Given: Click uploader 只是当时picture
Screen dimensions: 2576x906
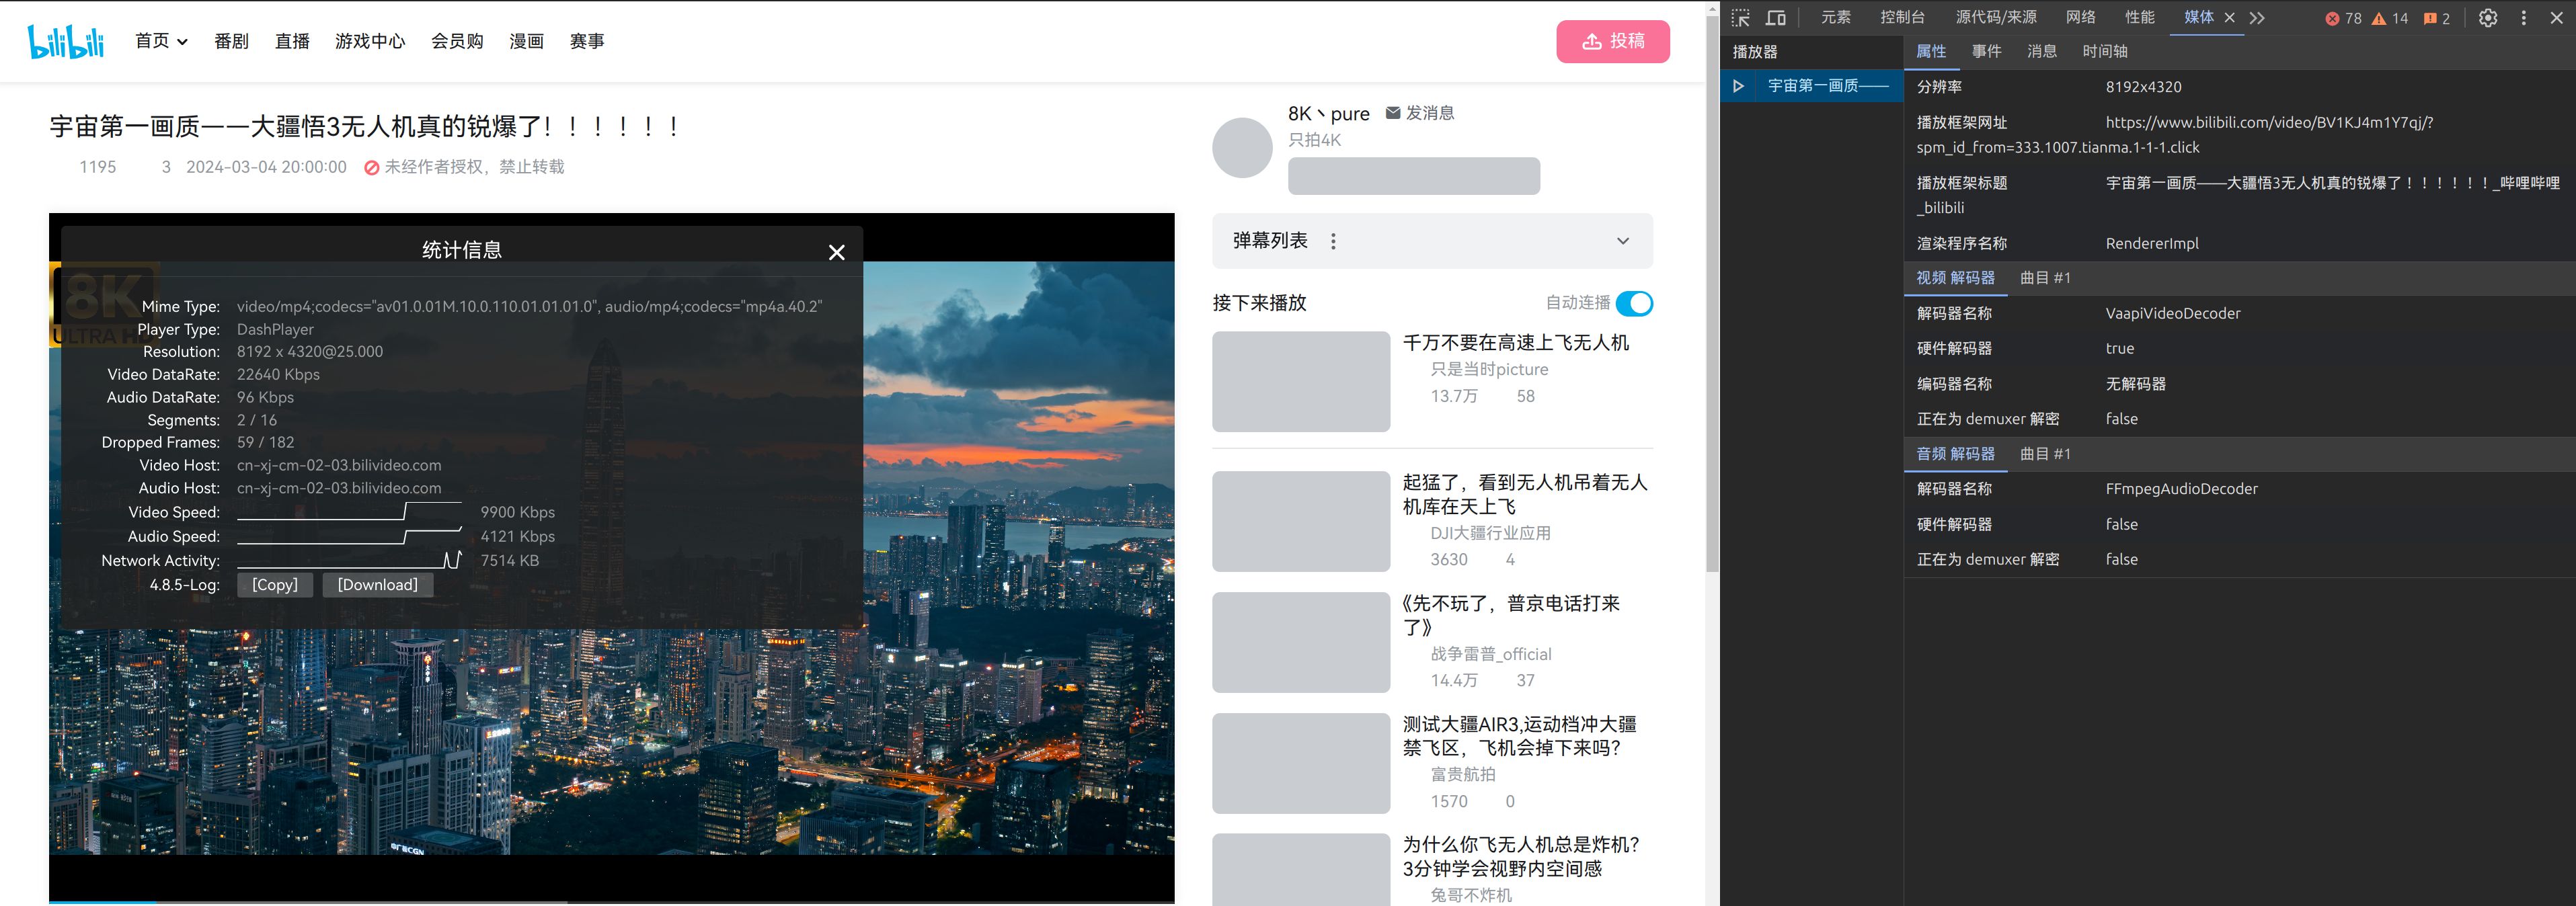Looking at the screenshot, I should point(1489,370).
